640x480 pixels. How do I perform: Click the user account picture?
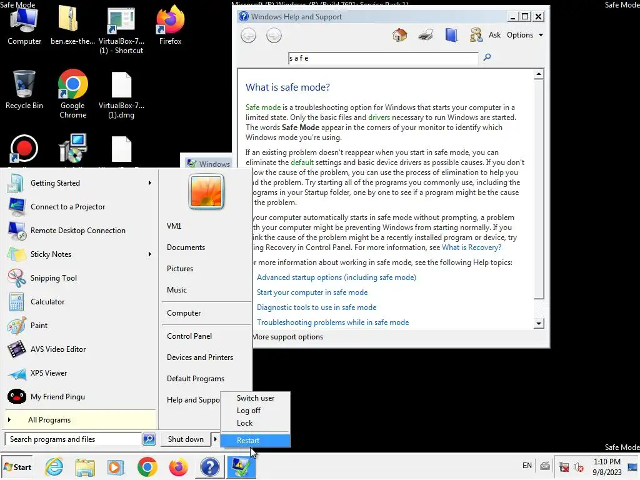(x=206, y=191)
